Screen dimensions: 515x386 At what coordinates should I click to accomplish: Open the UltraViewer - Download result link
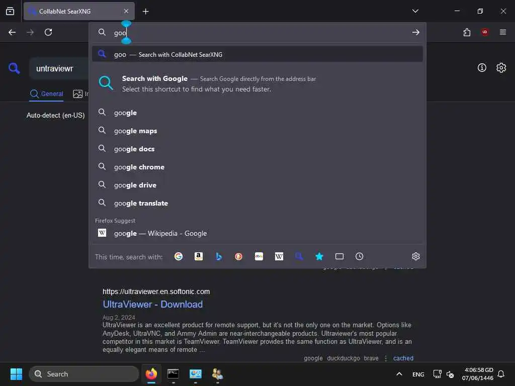click(x=153, y=304)
